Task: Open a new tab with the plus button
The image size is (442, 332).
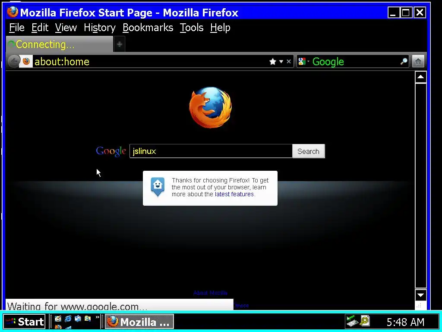Action: click(x=120, y=45)
